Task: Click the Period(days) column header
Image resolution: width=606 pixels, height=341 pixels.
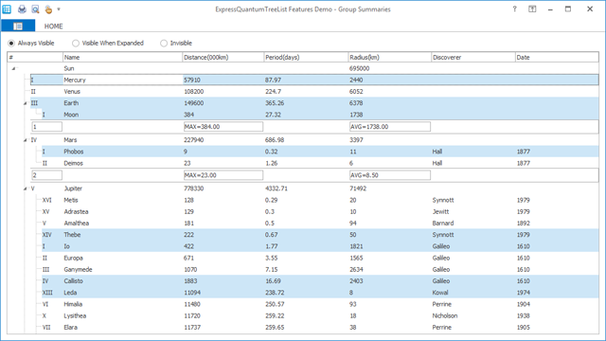Action: pos(306,57)
